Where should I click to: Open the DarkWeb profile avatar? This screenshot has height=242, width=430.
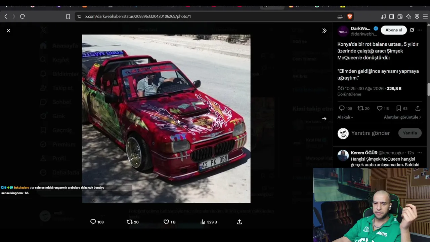point(343,31)
